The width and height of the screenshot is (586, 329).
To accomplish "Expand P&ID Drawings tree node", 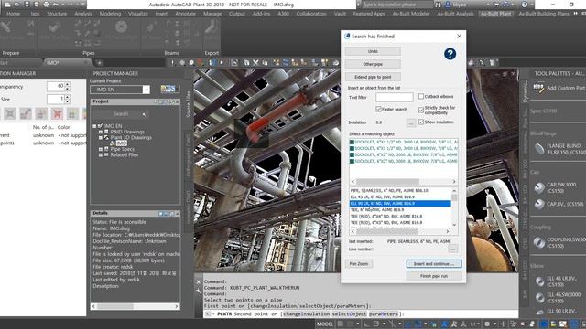I will (101, 132).
